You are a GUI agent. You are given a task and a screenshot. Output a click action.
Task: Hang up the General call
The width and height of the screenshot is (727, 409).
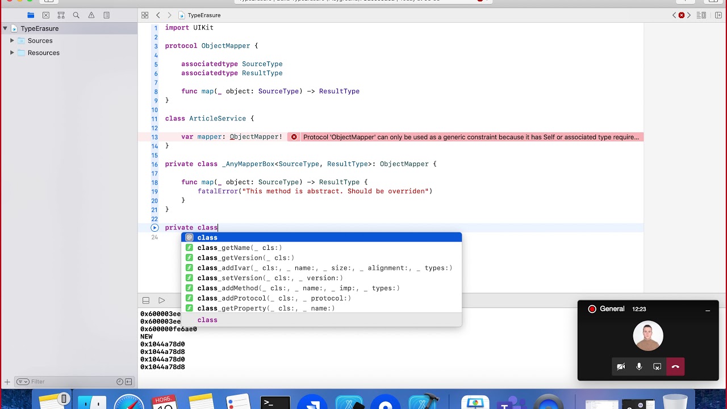675,367
